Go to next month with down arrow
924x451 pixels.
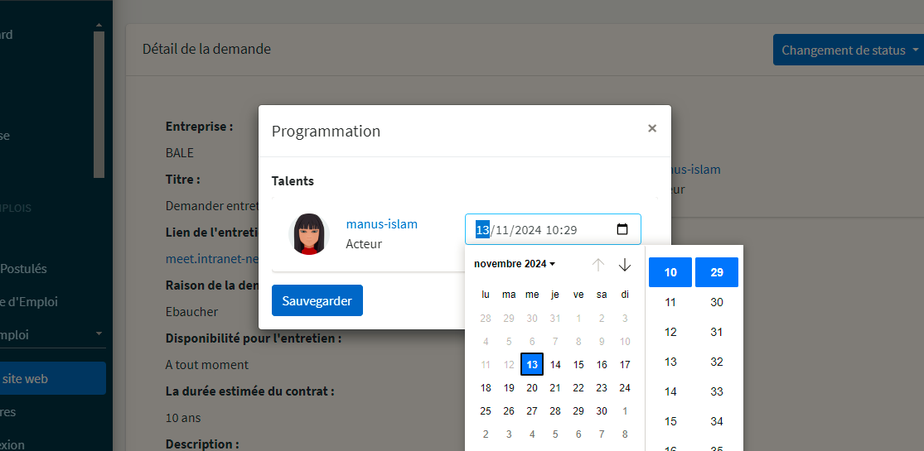[625, 265]
